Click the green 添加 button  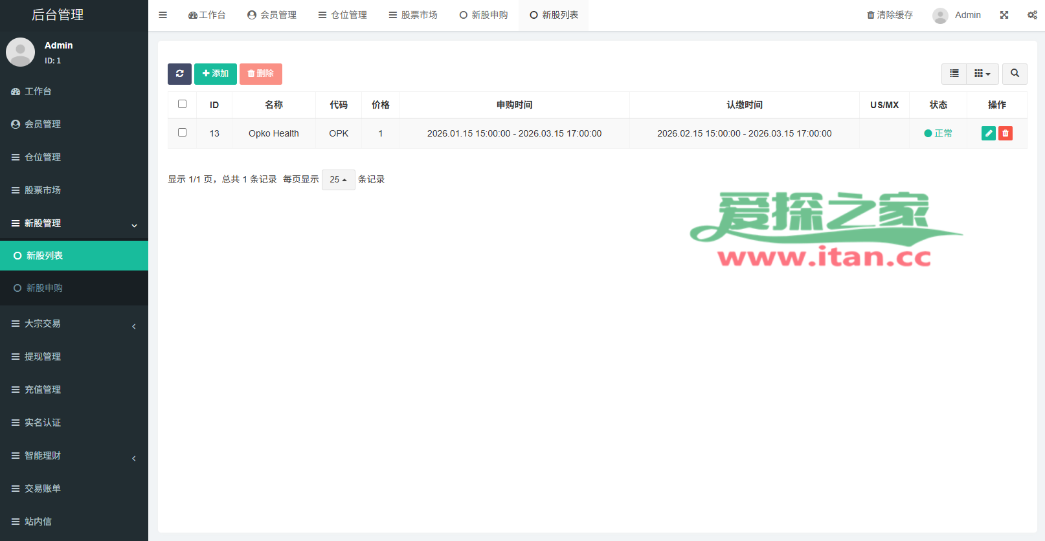coord(216,74)
